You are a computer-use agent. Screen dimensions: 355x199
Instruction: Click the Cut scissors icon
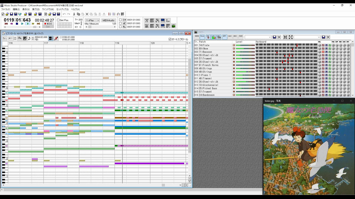click(x=74, y=14)
